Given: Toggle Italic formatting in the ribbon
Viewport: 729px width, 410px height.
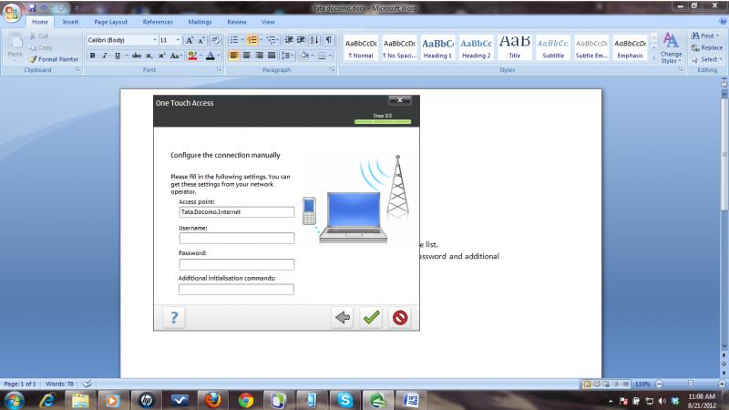Looking at the screenshot, I should click(x=105, y=56).
